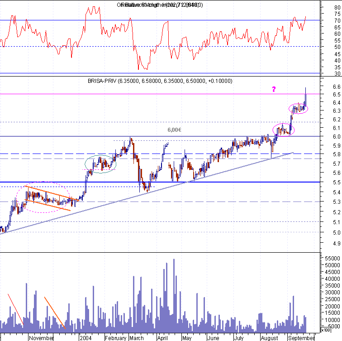Click the x100 volume scale label
This screenshot has height=341, width=342.
coord(326,330)
